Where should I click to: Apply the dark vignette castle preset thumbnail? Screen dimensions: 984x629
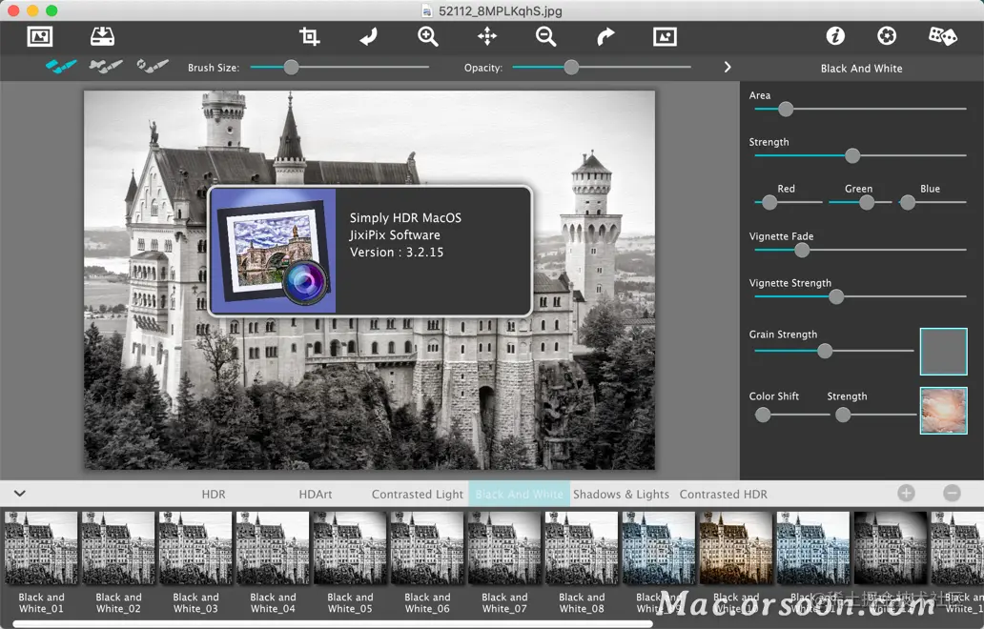coord(891,548)
